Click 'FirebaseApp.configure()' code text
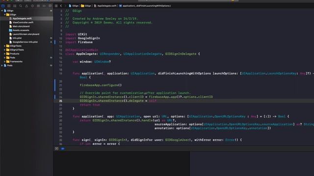The image size is (314, 176). click(x=101, y=85)
